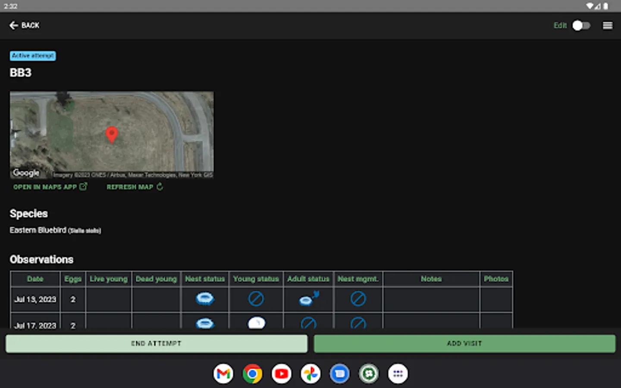Open YouTube from the taskbar
621x388 pixels.
tap(282, 374)
